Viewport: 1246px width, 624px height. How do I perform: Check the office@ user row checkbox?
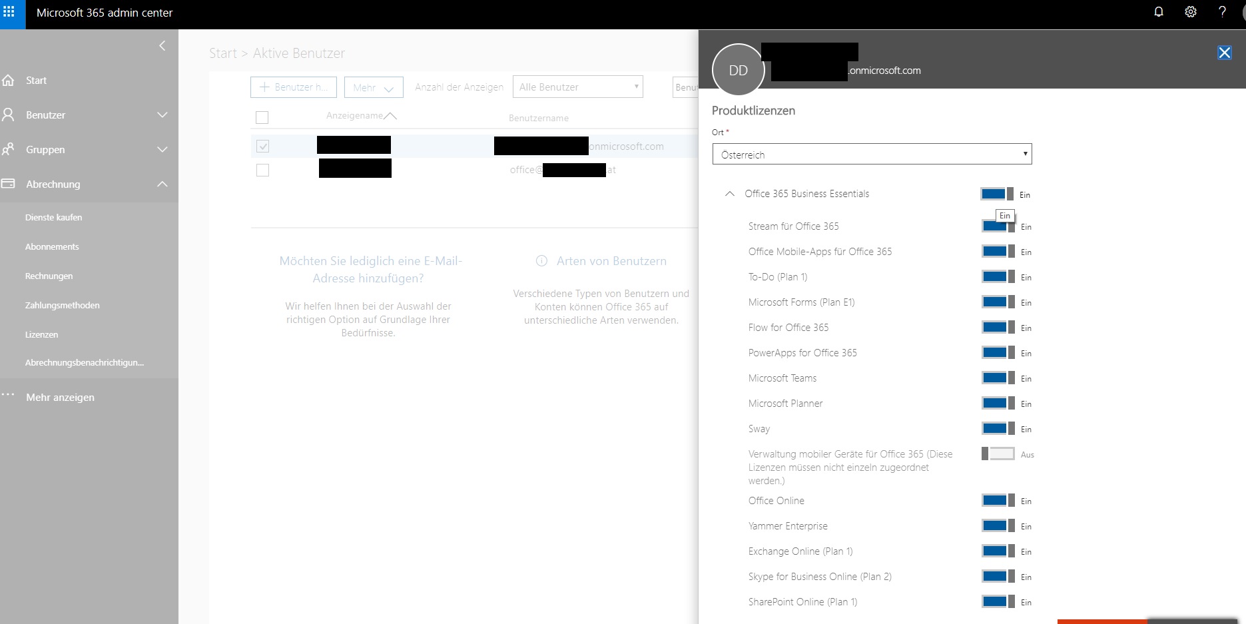(x=262, y=170)
